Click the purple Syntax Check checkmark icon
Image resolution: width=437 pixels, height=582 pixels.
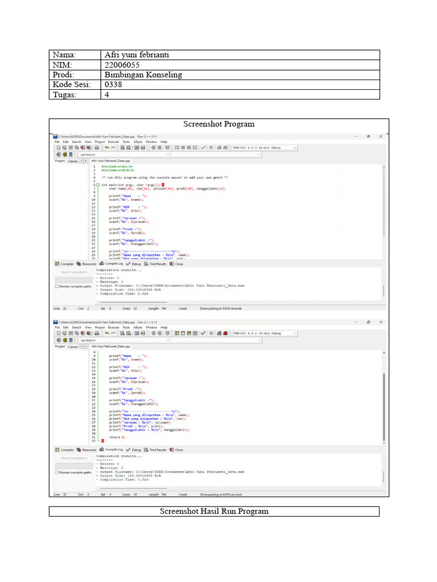(203, 333)
